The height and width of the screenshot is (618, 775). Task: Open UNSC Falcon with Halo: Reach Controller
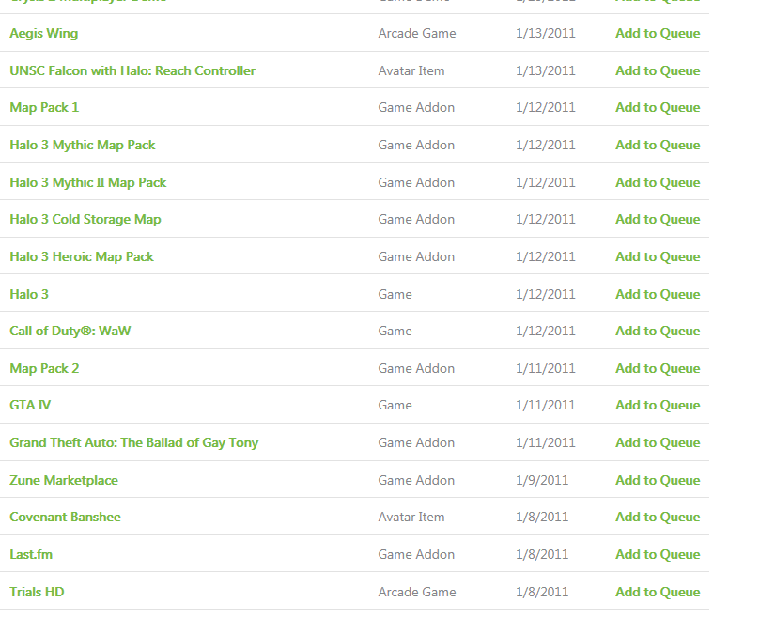pos(132,70)
